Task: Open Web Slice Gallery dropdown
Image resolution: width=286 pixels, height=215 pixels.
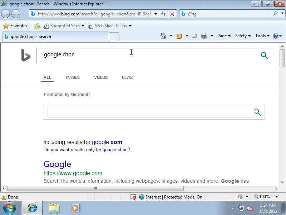Action: [110, 26]
